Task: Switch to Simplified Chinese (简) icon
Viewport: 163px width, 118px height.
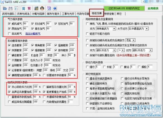Action: click(24, 8)
